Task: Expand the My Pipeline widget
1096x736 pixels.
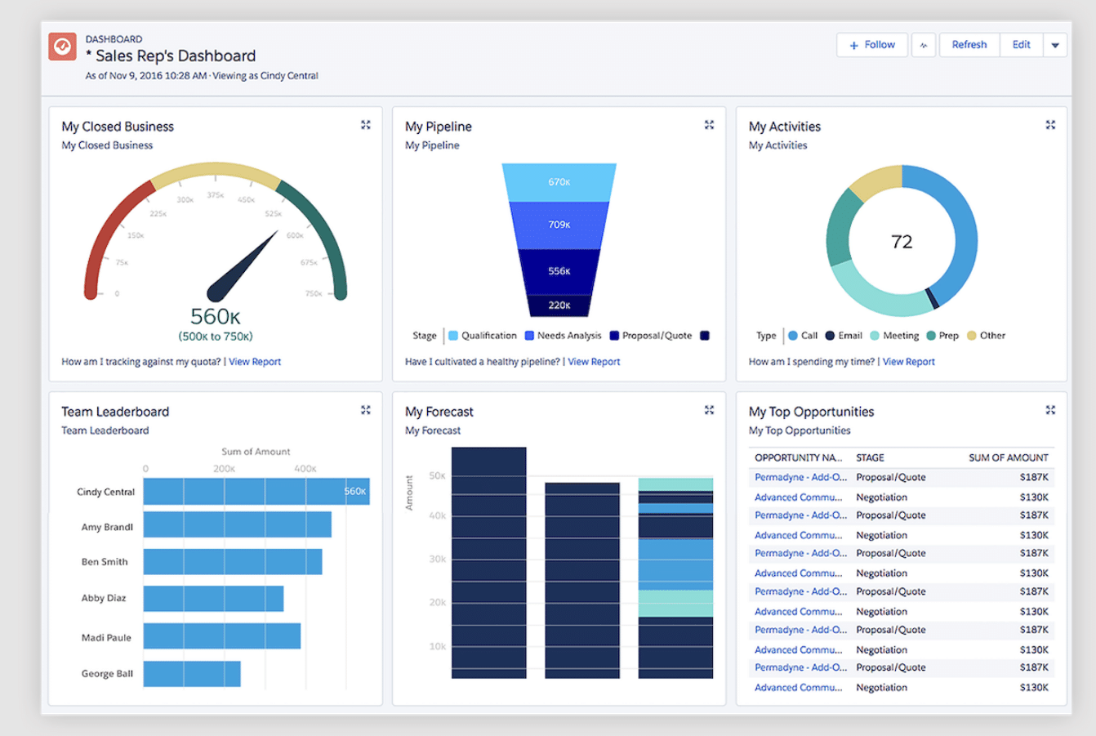Action: tap(708, 124)
